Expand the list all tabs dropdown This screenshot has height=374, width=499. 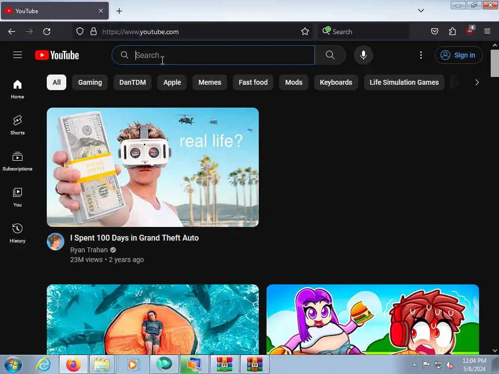(421, 11)
